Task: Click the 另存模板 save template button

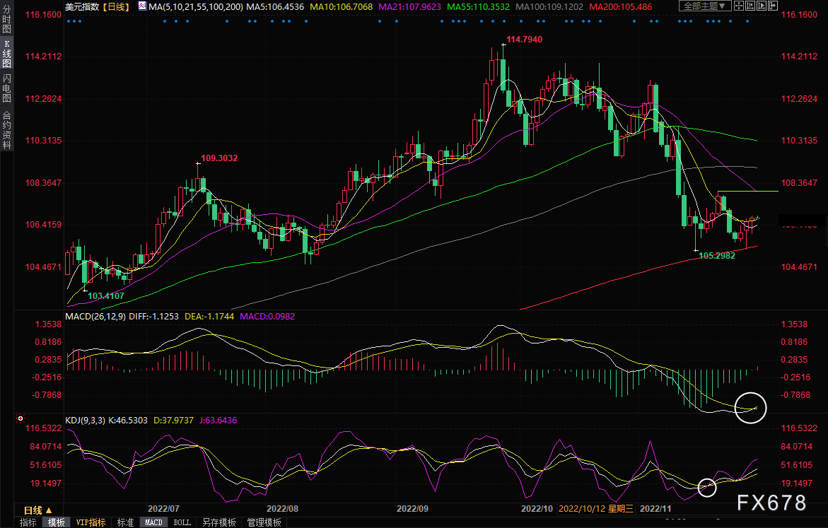Action: tap(218, 522)
